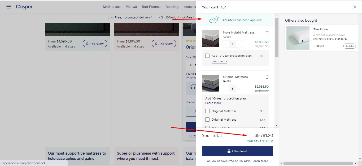This screenshot has width=362, height=166.
Task: Open Learn more under Original Mattress protection plan
Action: click(213, 103)
